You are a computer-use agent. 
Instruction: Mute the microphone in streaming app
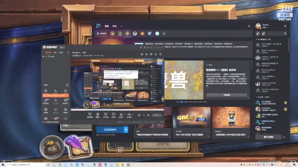[x=121, y=115]
